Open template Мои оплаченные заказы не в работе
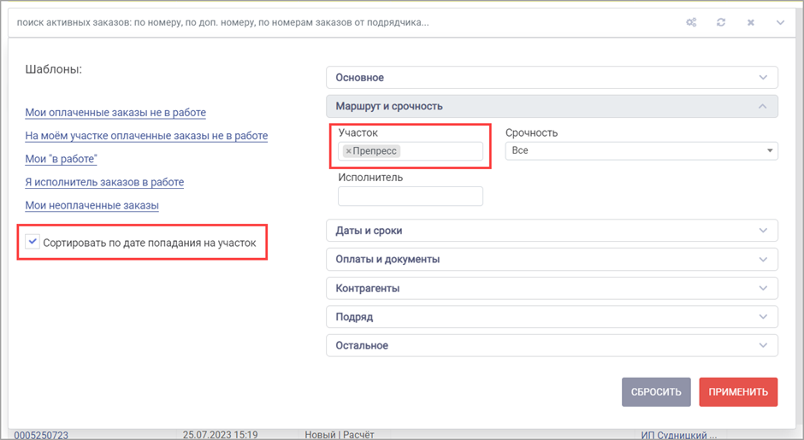The image size is (804, 440). 115,113
